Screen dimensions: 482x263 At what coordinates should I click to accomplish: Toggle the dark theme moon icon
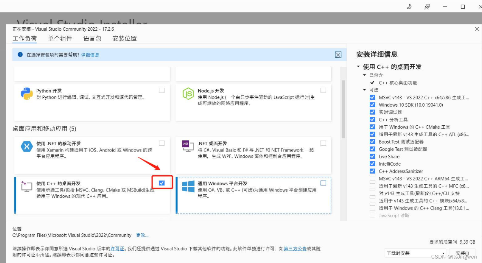point(409,6)
